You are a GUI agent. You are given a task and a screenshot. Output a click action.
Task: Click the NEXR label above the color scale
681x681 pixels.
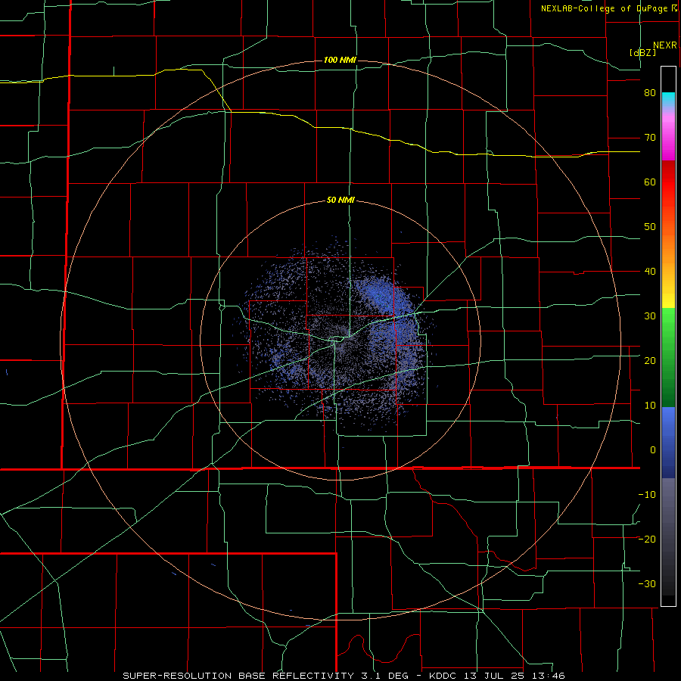664,45
